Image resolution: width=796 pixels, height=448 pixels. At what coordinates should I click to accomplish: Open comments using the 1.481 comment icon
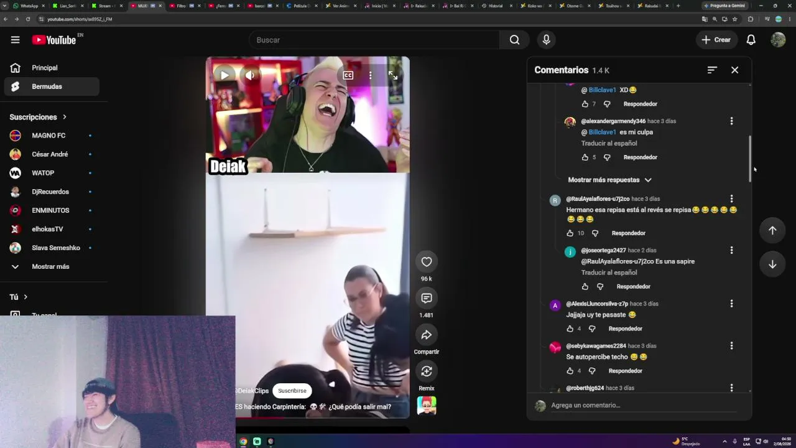[427, 299]
